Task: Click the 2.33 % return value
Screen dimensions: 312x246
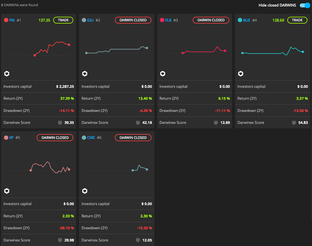Action: click(68, 216)
